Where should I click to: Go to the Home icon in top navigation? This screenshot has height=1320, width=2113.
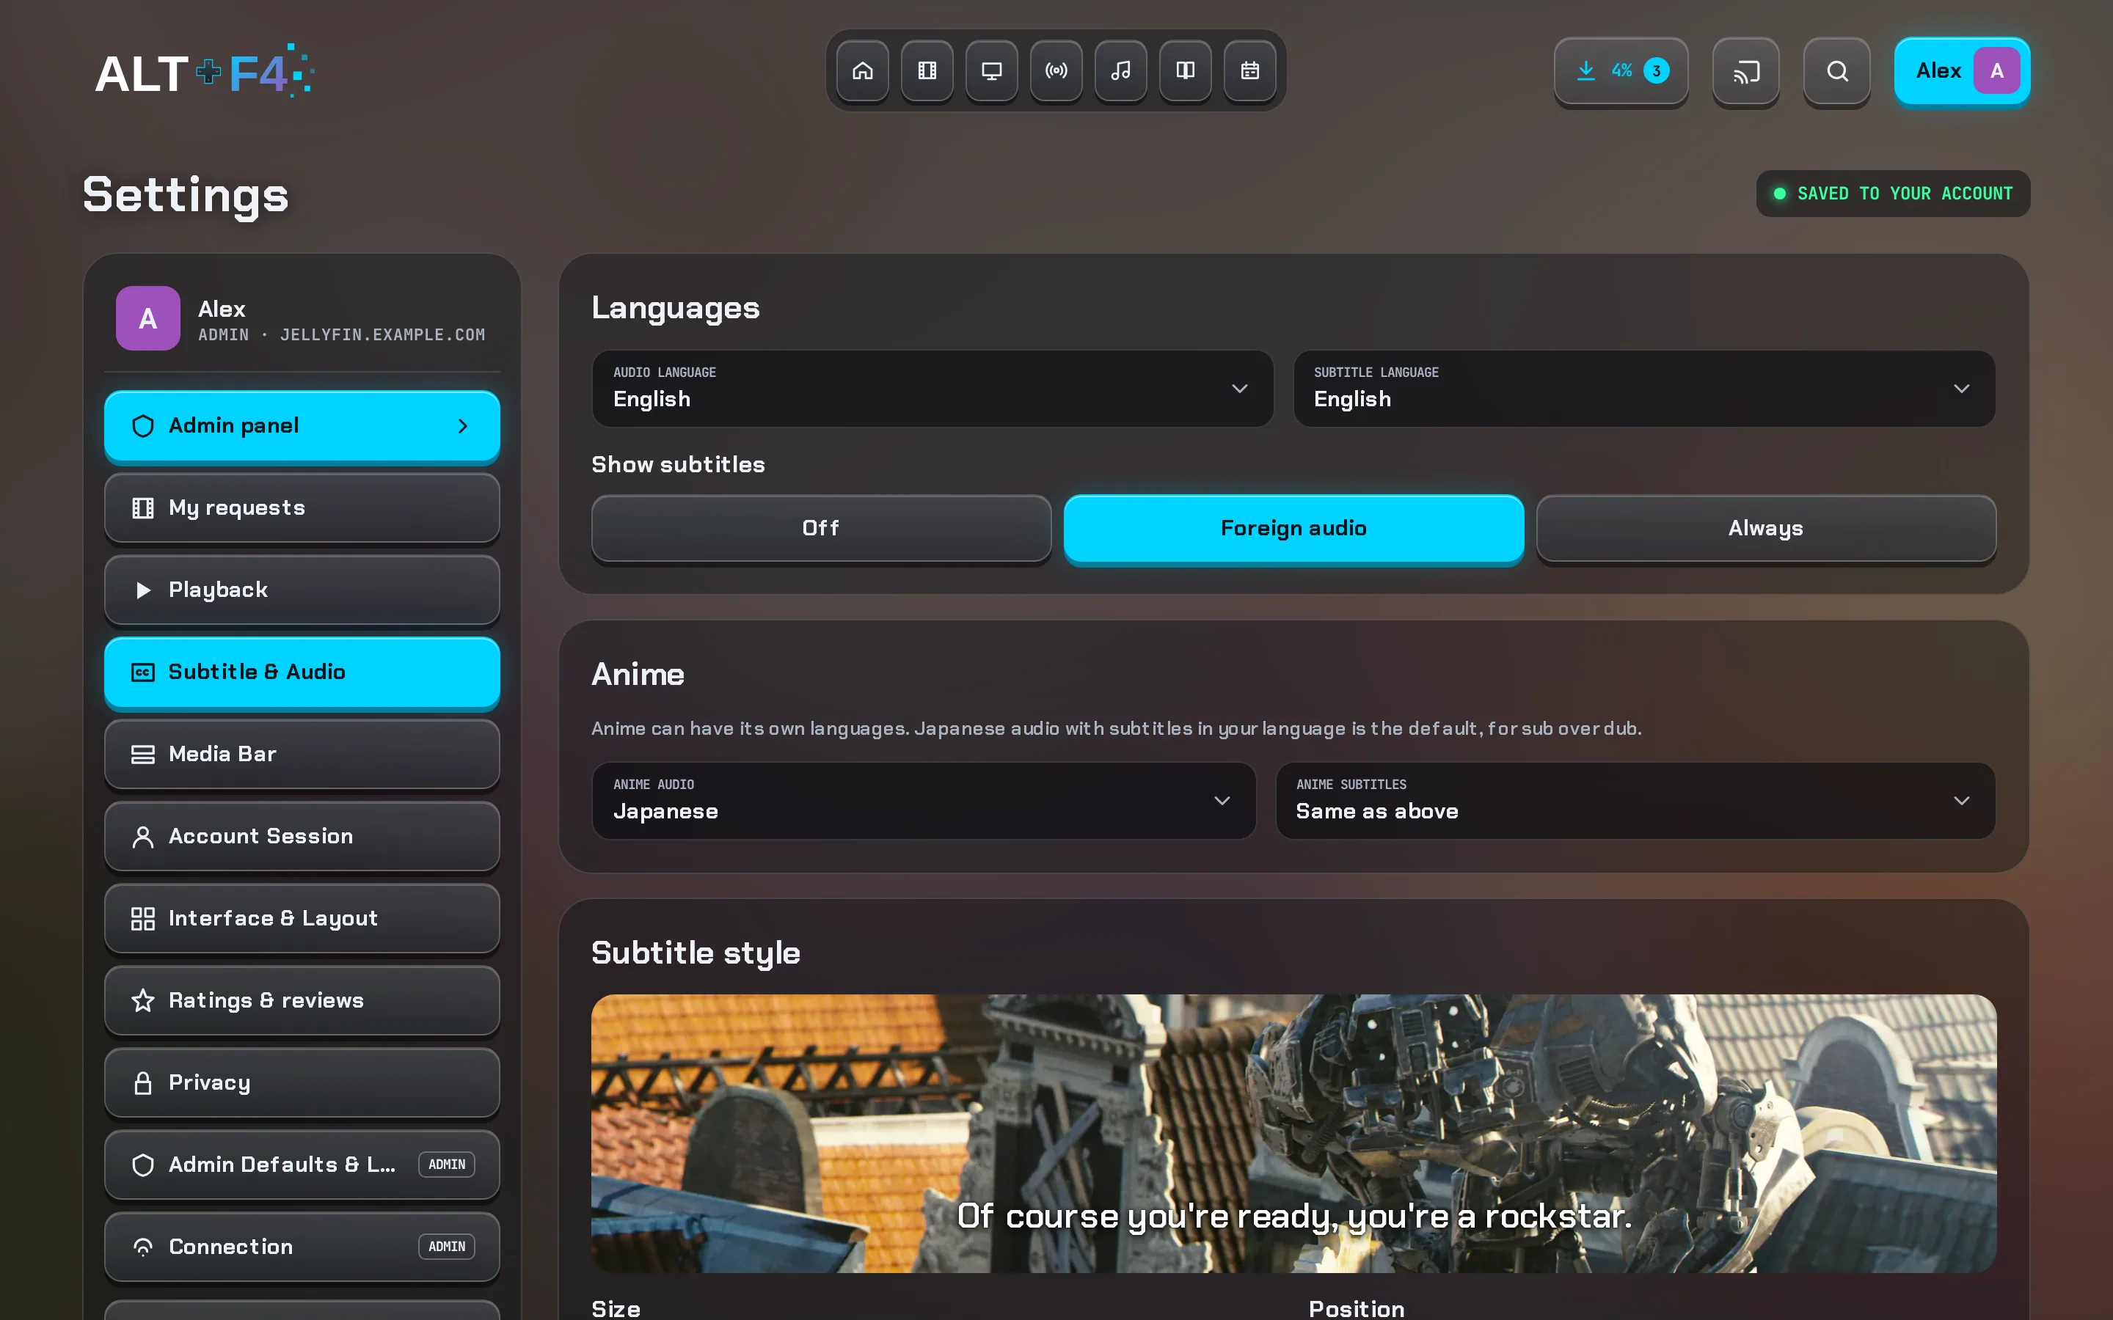tap(862, 70)
